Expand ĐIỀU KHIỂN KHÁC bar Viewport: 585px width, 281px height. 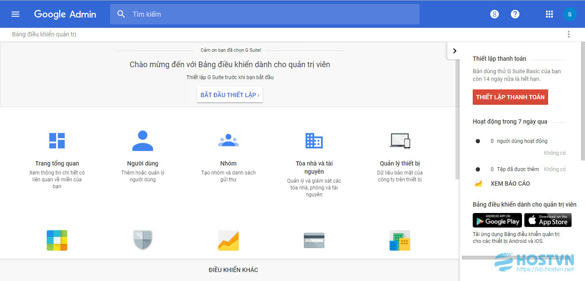coord(230,270)
